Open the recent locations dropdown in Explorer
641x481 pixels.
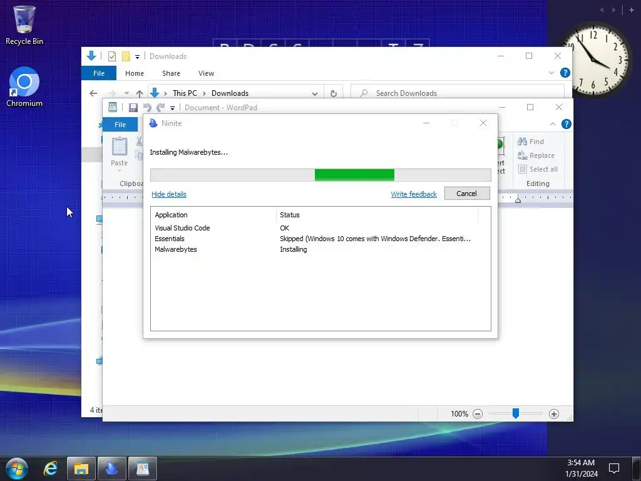[126, 93]
